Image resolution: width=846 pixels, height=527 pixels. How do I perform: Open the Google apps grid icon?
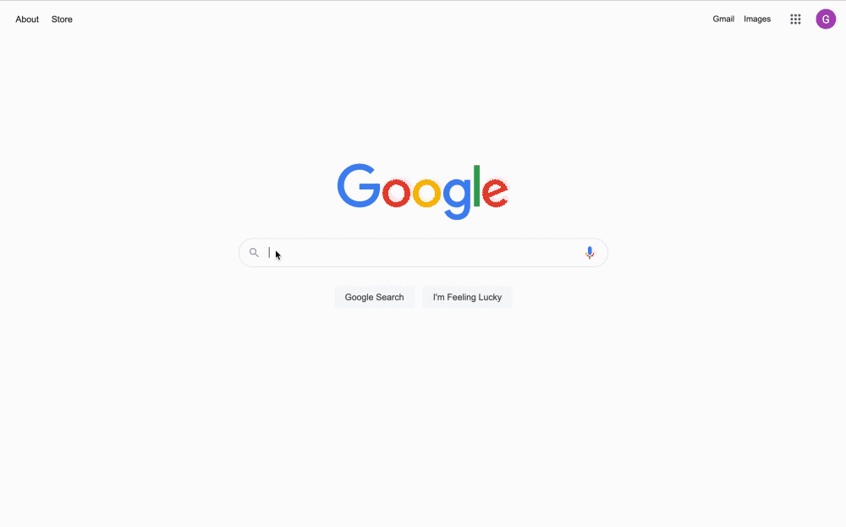click(795, 19)
